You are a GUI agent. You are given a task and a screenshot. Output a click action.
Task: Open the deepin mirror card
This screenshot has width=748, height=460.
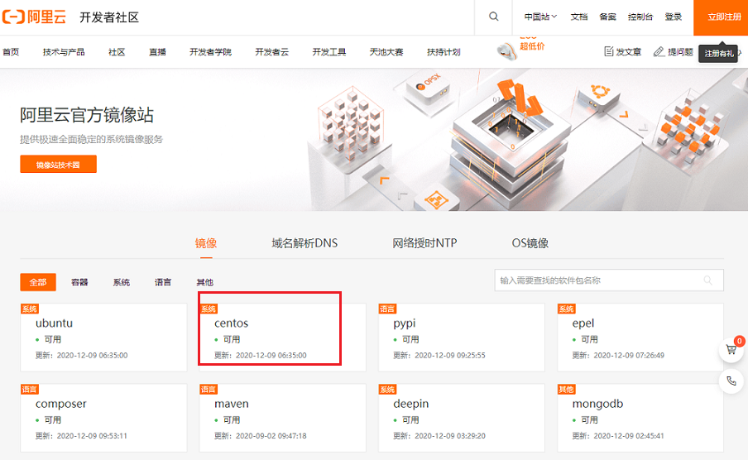tap(462, 418)
